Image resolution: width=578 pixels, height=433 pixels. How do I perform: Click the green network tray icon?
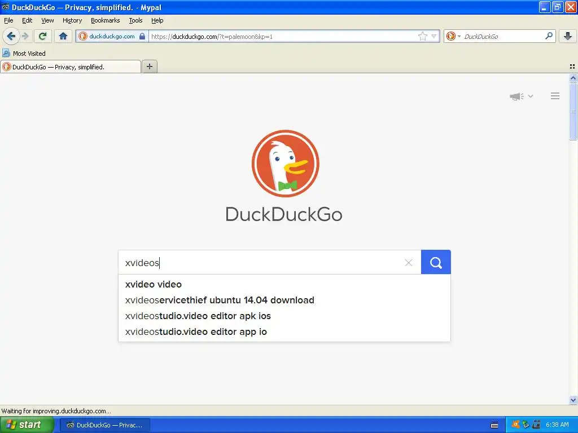pyautogui.click(x=526, y=425)
